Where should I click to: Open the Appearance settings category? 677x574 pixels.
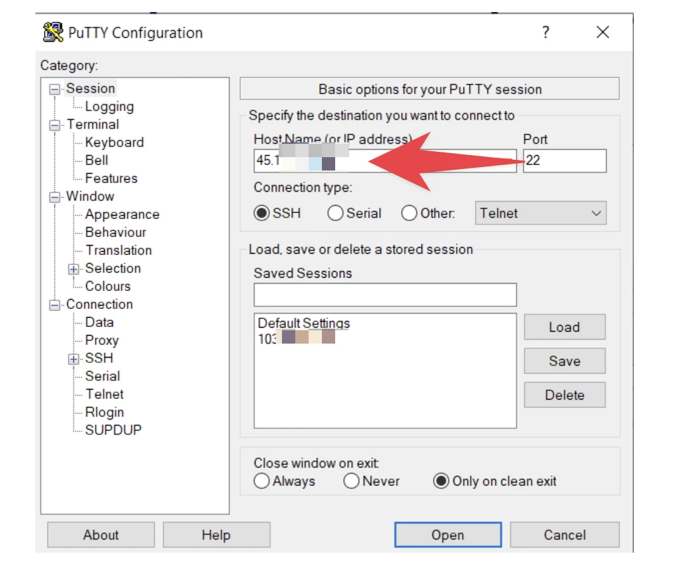(122, 214)
